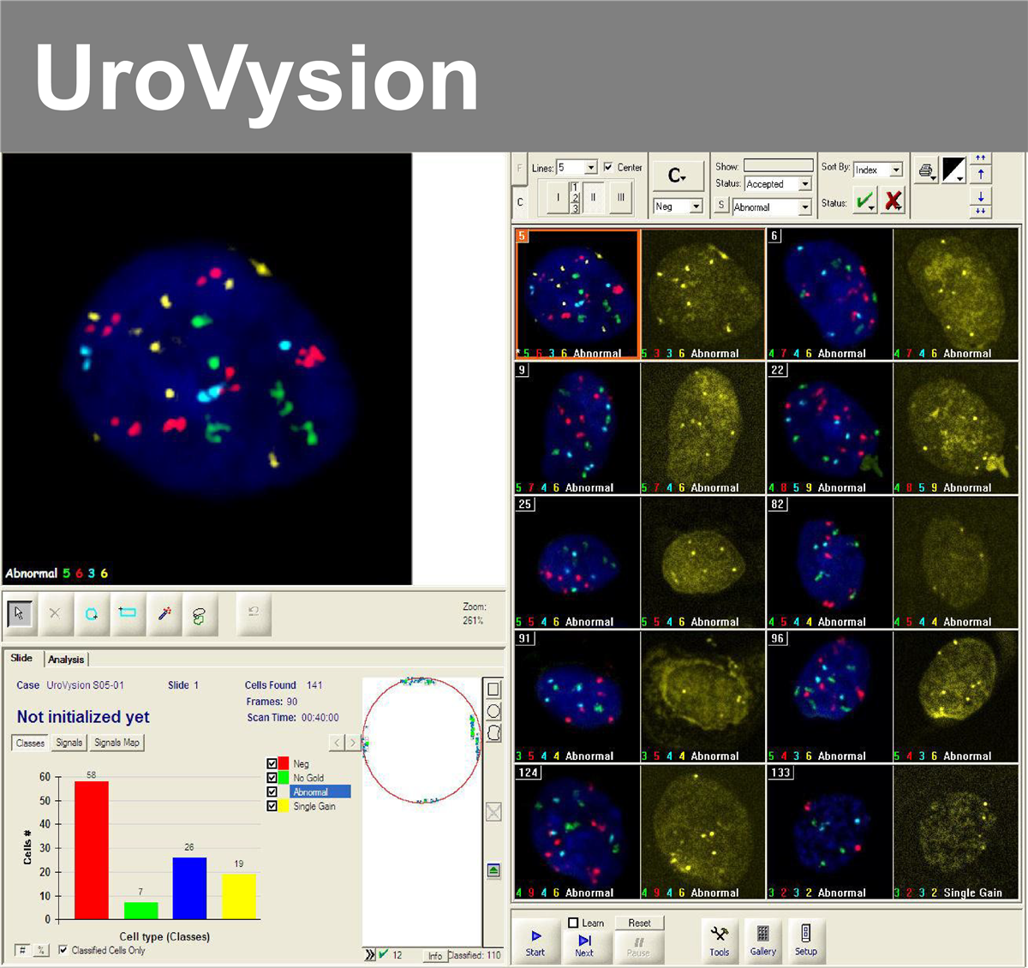The height and width of the screenshot is (968, 1028).
Task: Open the Setup button
Action: (806, 941)
